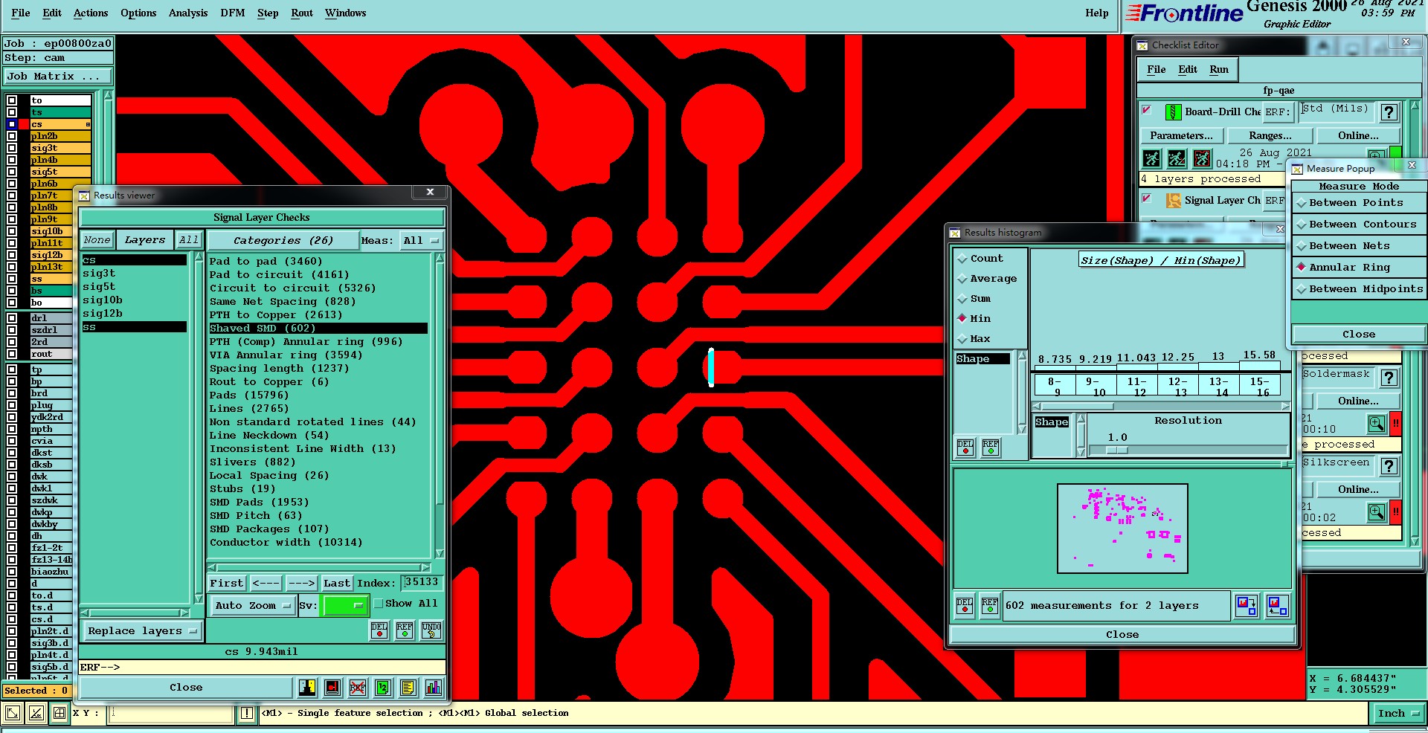1428x733 pixels.
Task: Click the red-outlined running-man icon
Action: click(1202, 158)
